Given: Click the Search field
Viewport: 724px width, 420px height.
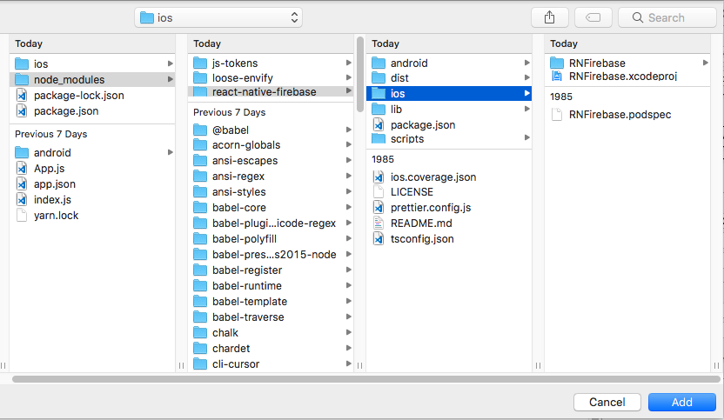Looking at the screenshot, I should [x=667, y=17].
